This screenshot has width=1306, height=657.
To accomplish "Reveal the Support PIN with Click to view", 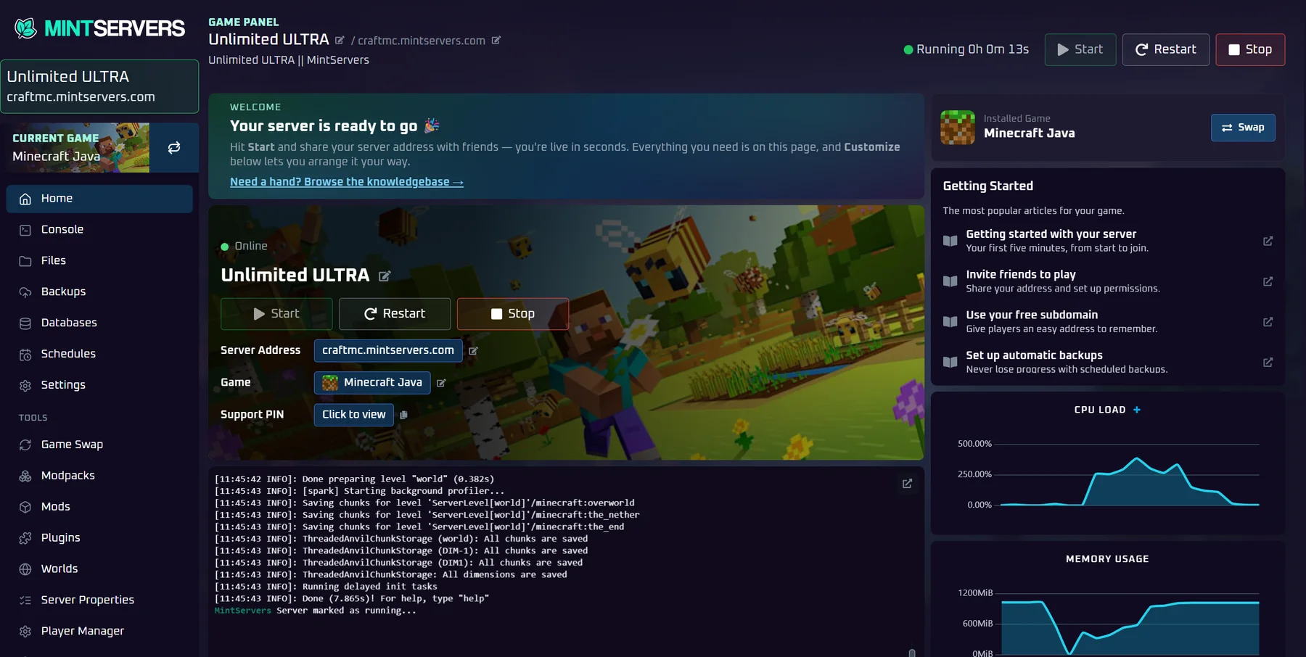I will click(x=354, y=415).
